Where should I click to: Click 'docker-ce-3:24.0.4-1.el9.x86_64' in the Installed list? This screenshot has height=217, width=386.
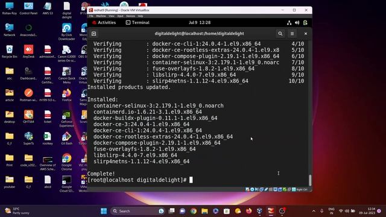point(141,124)
